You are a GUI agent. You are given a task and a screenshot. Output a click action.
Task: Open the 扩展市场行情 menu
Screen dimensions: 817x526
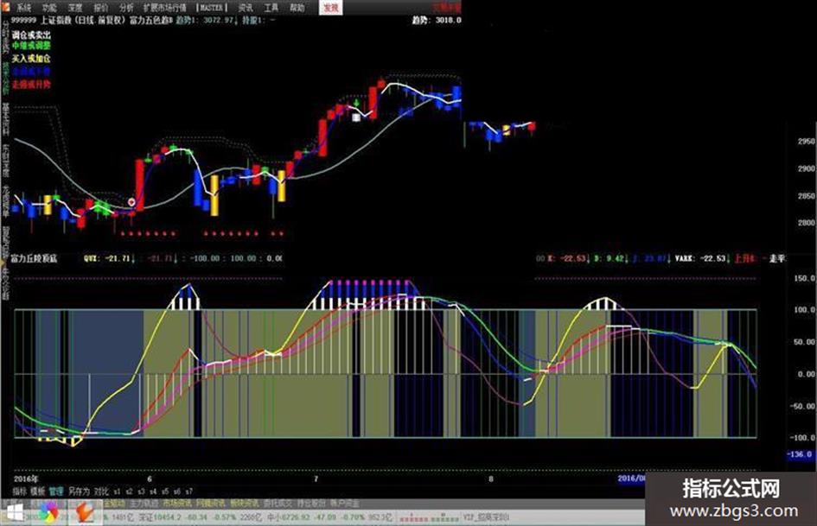pyautogui.click(x=164, y=7)
